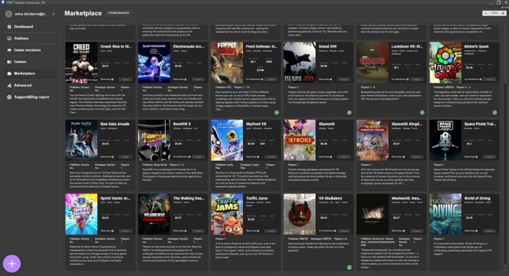509x276 pixels.
Task: Click the info icon on Raw Data Arcade card
Action: point(113,157)
